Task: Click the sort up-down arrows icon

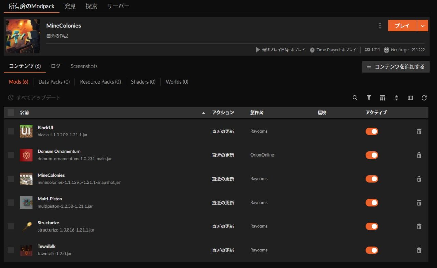Action: 396,98
